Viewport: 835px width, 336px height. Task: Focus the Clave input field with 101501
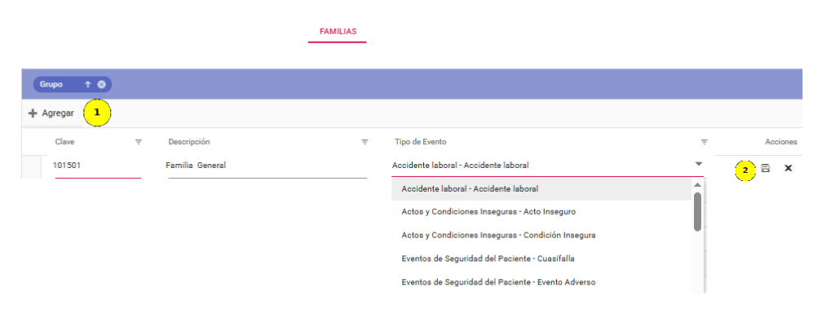click(x=98, y=166)
